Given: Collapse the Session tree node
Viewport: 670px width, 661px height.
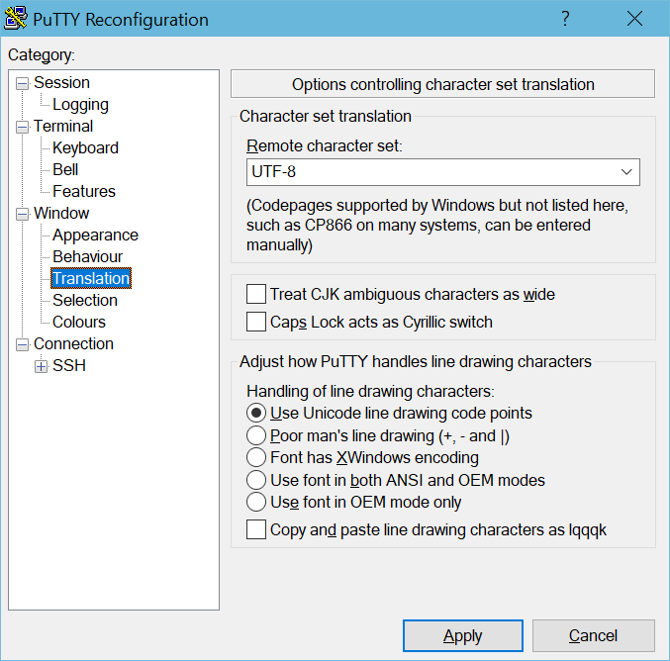Looking at the screenshot, I should click(22, 83).
